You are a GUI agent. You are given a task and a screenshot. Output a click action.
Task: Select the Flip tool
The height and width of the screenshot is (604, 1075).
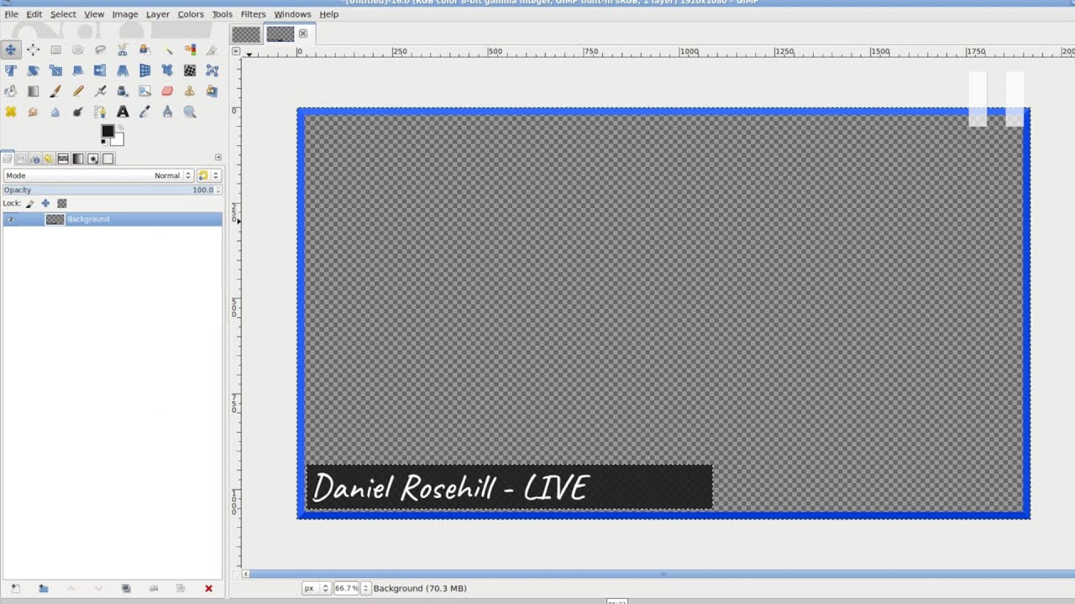pyautogui.click(x=100, y=70)
